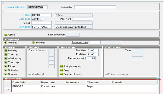Click the Description input field

tap(95, 7)
